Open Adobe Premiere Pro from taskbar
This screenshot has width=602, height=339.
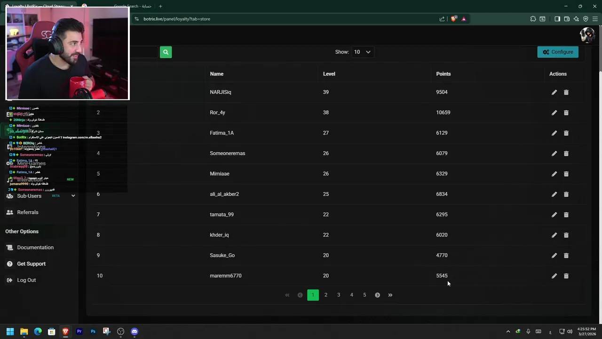point(79,331)
